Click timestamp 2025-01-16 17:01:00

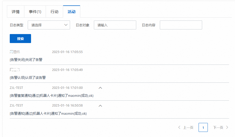coord(67,88)
